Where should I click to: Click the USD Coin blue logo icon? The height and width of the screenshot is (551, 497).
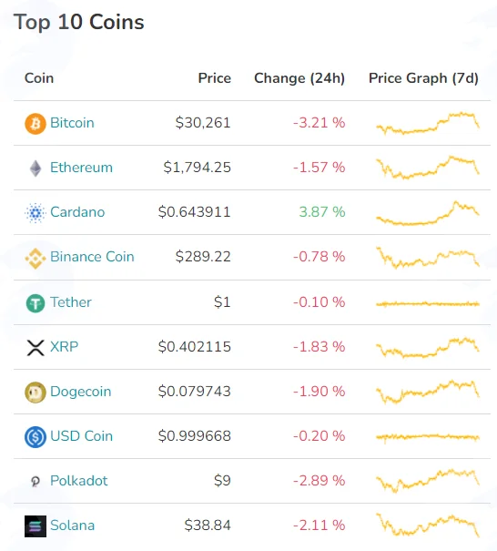point(35,437)
